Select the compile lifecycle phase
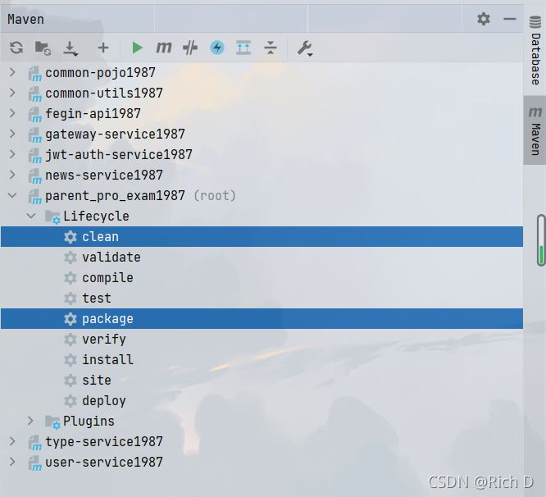 pos(262,277)
